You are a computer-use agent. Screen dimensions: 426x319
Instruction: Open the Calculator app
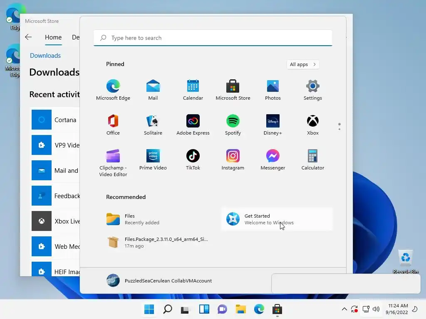pyautogui.click(x=313, y=160)
